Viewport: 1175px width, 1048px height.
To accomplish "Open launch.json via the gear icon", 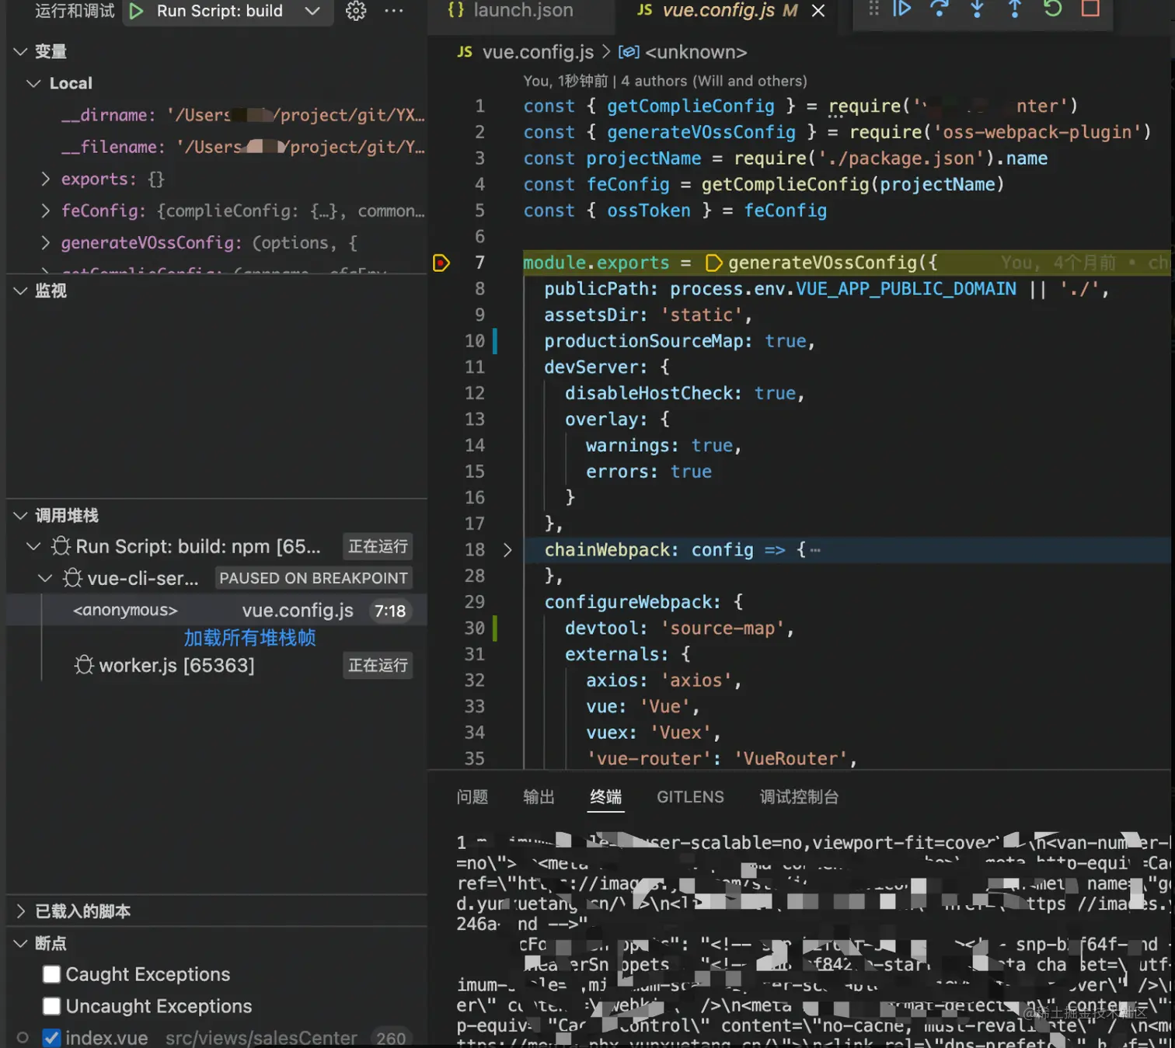I will point(356,11).
